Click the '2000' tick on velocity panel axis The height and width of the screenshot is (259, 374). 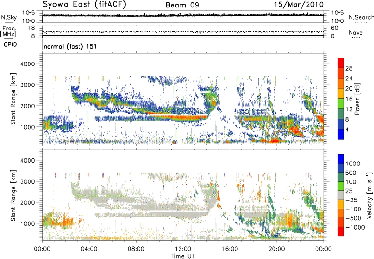click(27, 202)
